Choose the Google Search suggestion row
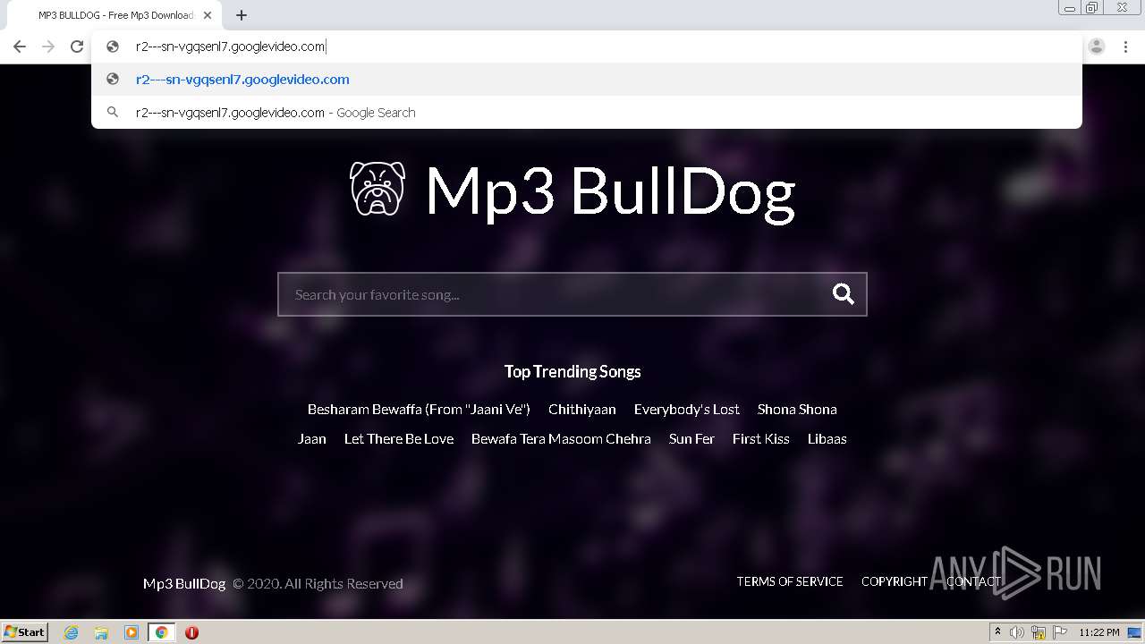 (x=587, y=113)
